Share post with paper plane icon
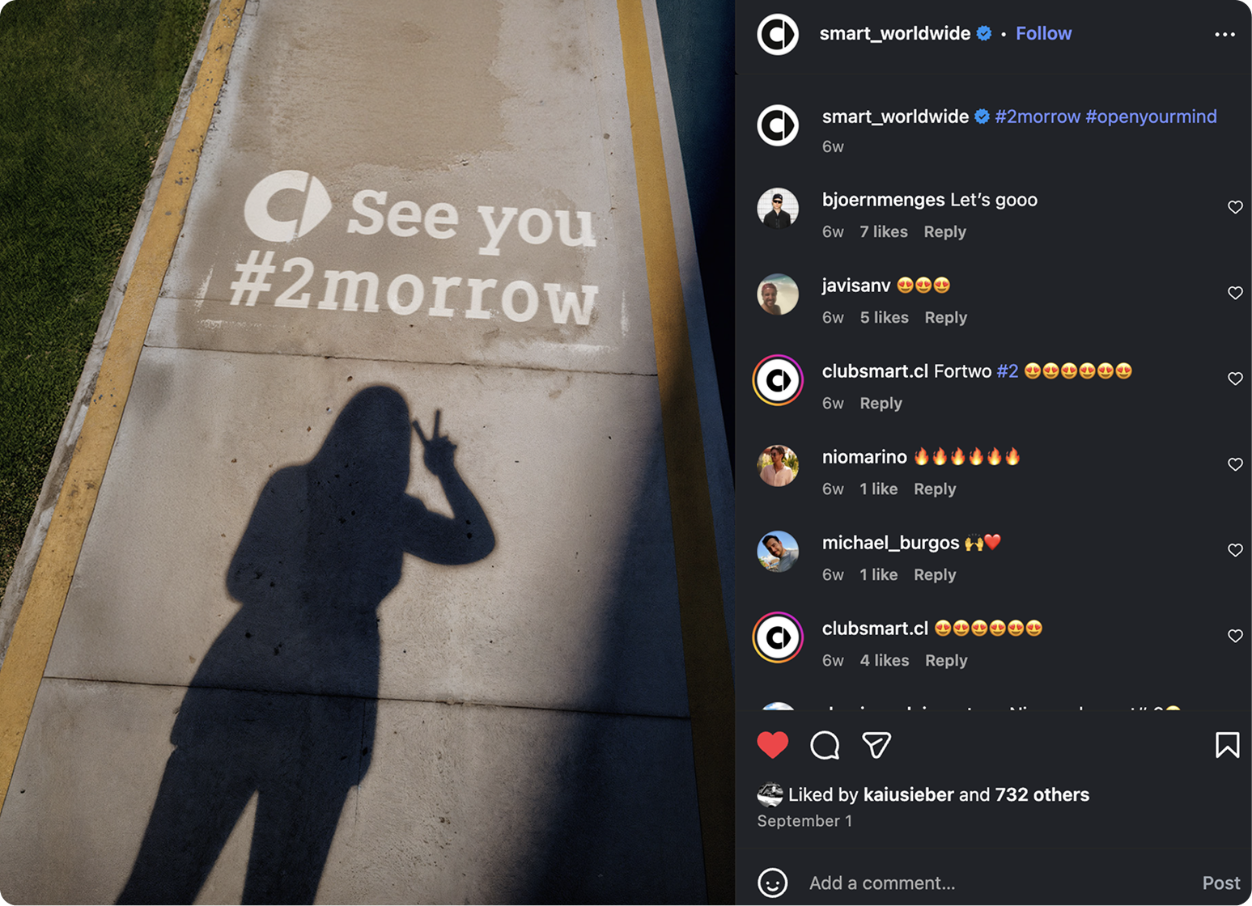Image resolution: width=1252 pixels, height=906 pixels. point(876,745)
